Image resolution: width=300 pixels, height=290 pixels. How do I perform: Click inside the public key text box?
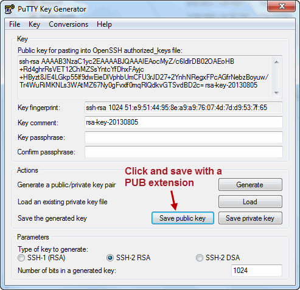click(x=145, y=77)
